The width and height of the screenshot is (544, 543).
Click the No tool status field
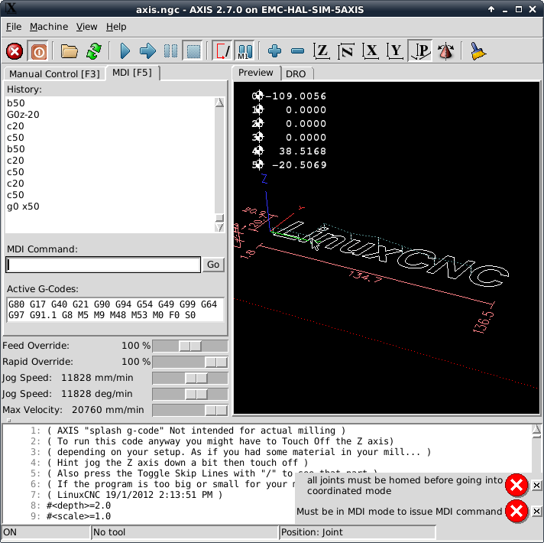(185, 532)
